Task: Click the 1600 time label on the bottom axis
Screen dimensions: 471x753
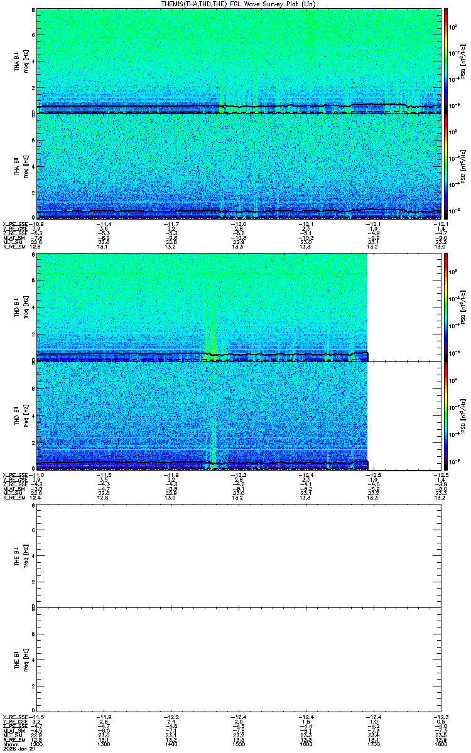Action: (306, 744)
